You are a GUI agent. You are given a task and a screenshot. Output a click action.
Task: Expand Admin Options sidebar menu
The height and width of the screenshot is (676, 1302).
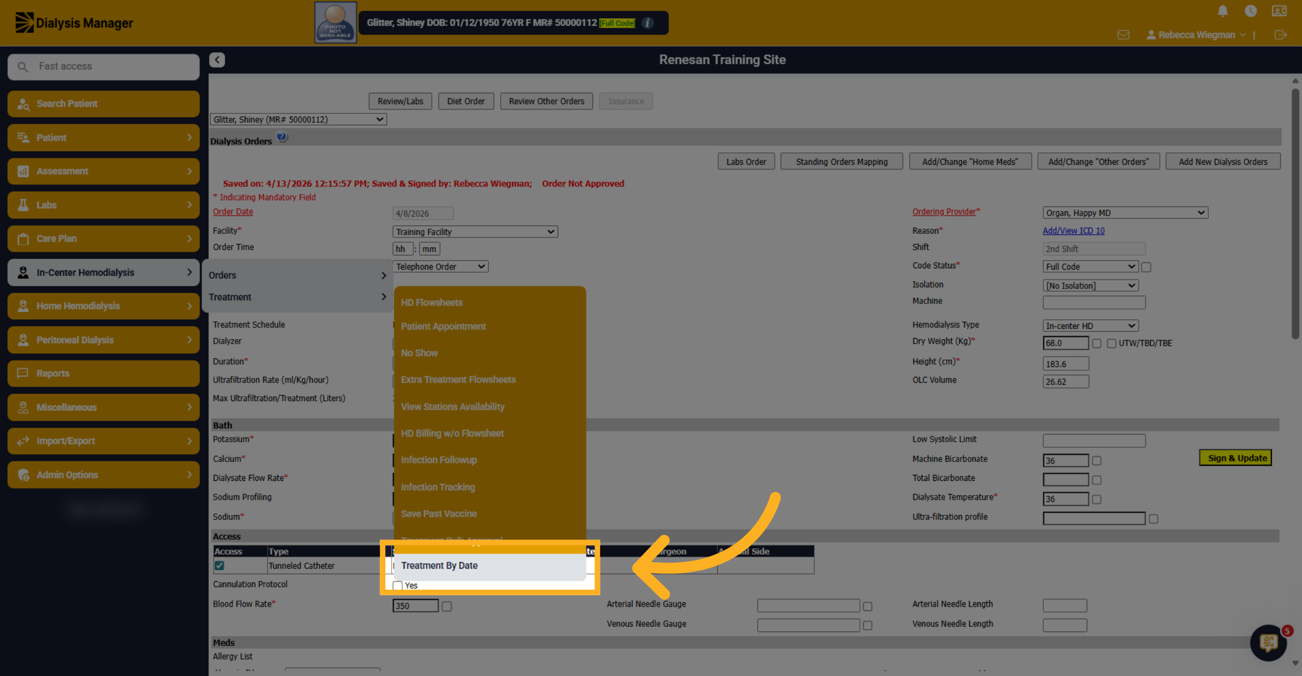pyautogui.click(x=104, y=475)
